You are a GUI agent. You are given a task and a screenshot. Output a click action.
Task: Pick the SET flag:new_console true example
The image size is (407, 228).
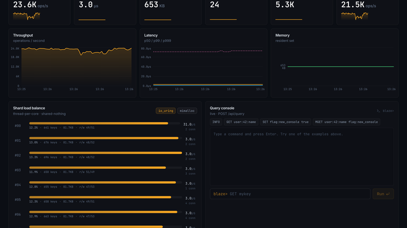click(285, 122)
